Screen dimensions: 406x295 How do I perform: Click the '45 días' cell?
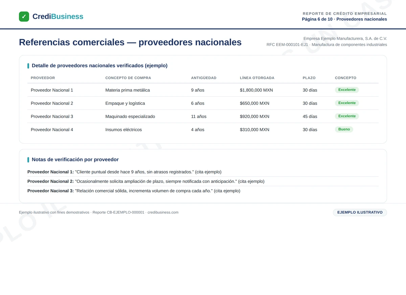(310, 117)
